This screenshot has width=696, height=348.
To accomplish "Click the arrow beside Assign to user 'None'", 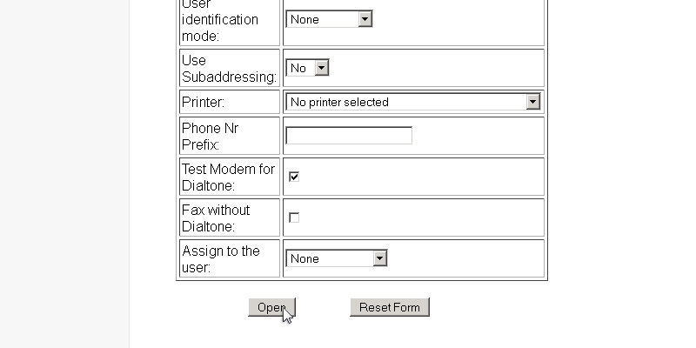I will [379, 258].
